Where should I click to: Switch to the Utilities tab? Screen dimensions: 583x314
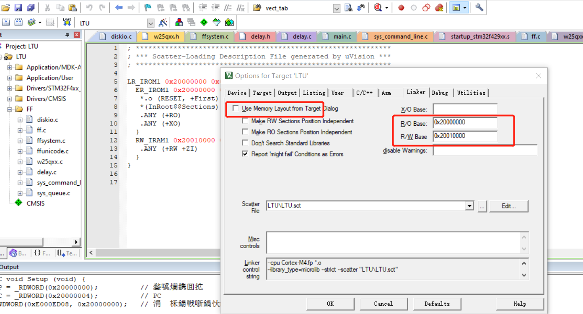pos(471,93)
